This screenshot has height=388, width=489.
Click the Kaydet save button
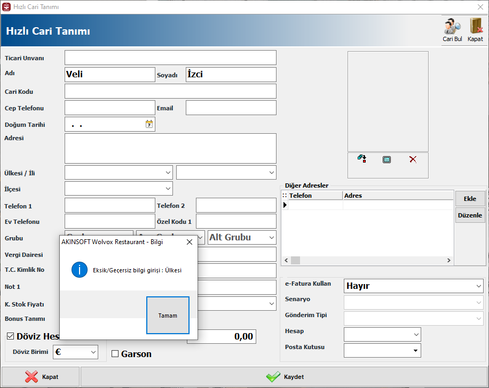tap(285, 377)
